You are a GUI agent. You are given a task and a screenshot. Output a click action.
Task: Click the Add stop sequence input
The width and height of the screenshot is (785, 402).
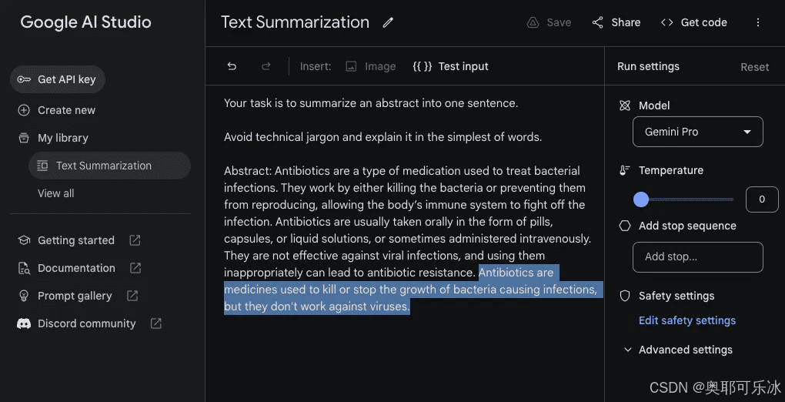(698, 257)
